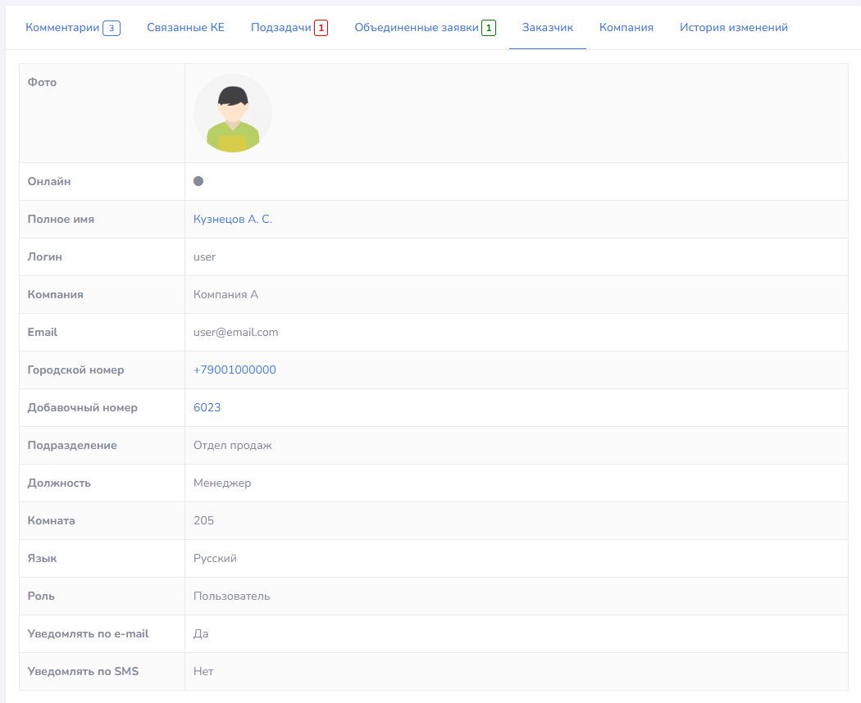Click the phone number +79001000000
The width and height of the screenshot is (861, 703).
[235, 370]
